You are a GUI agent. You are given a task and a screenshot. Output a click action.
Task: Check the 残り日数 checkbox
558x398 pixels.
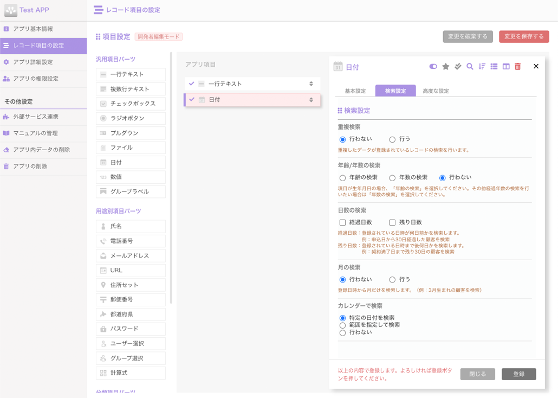[x=392, y=222]
